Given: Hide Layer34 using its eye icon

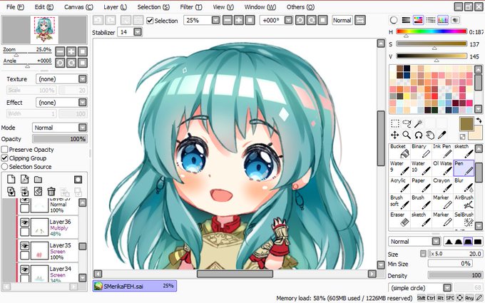Looking at the screenshot, I should click(25, 269).
